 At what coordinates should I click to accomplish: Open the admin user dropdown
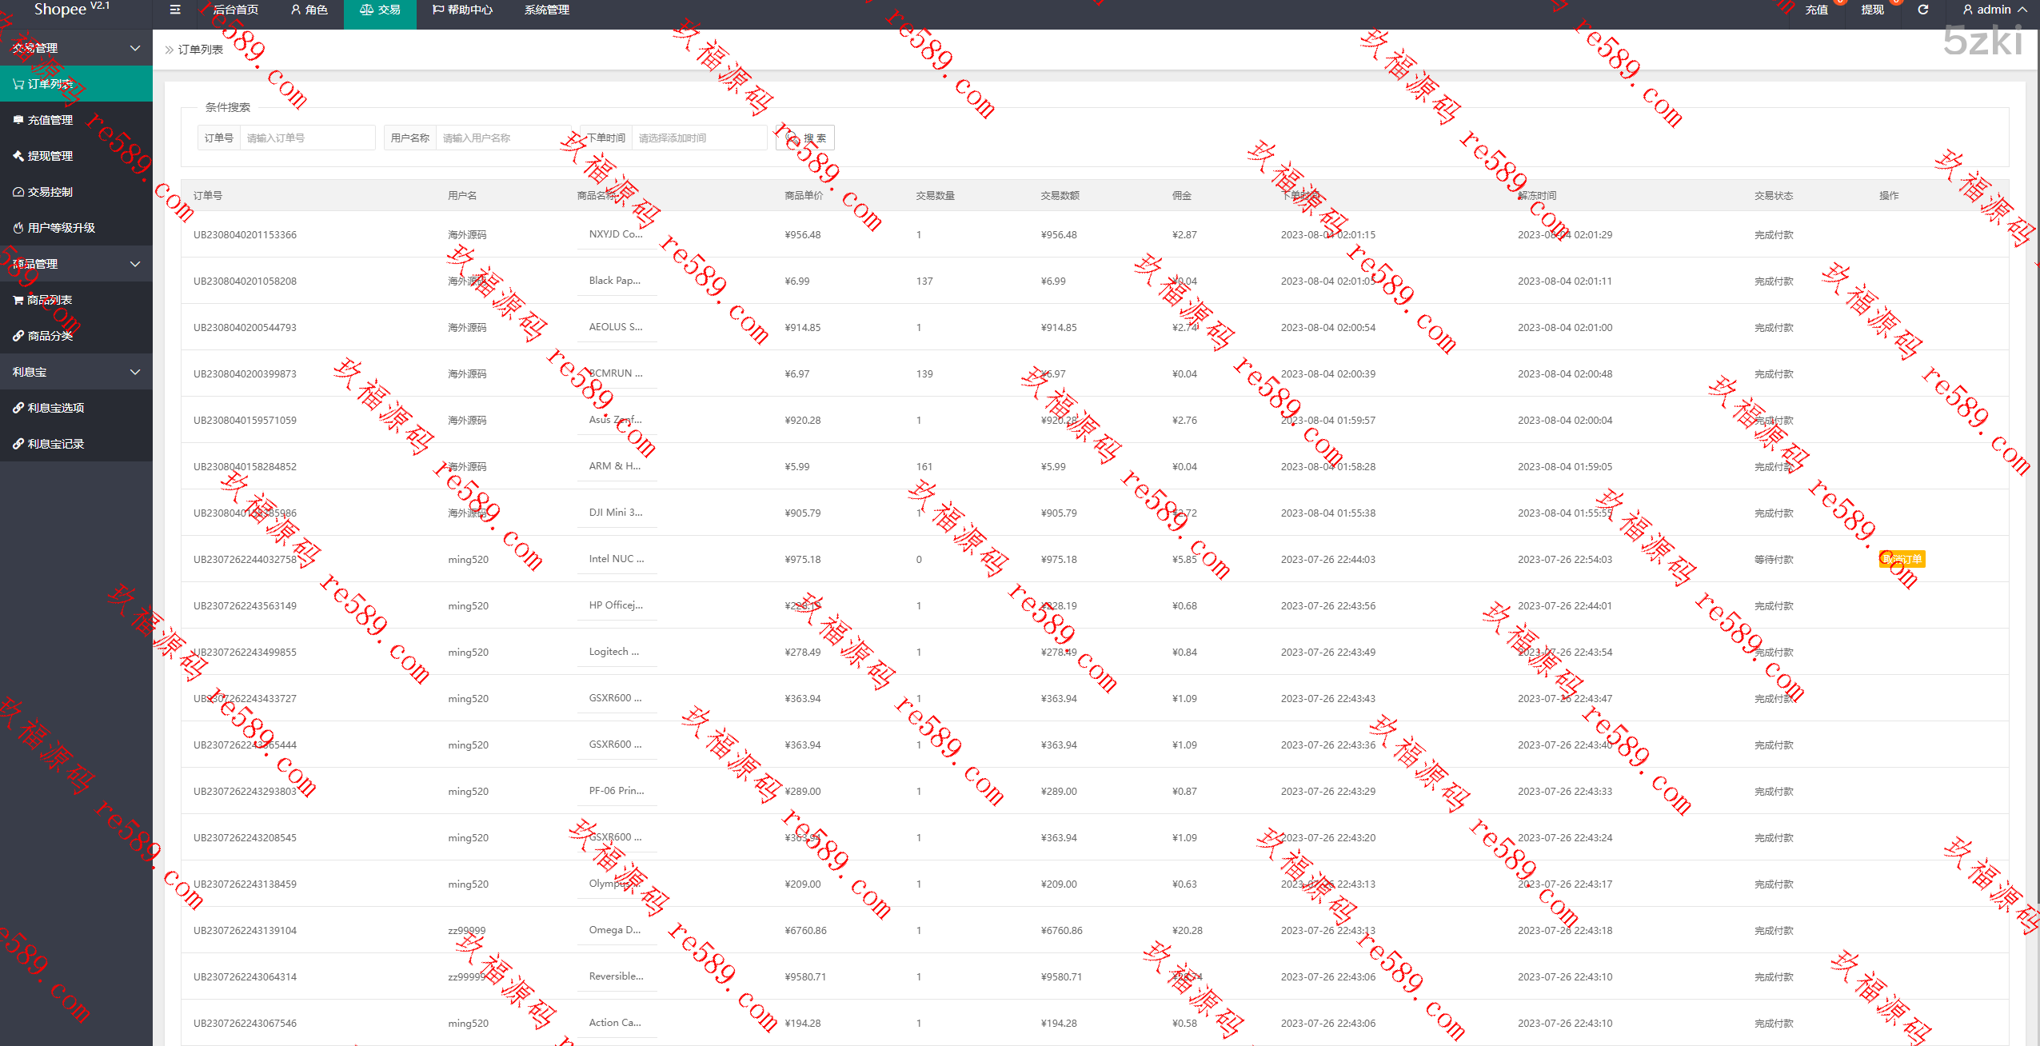(1994, 10)
